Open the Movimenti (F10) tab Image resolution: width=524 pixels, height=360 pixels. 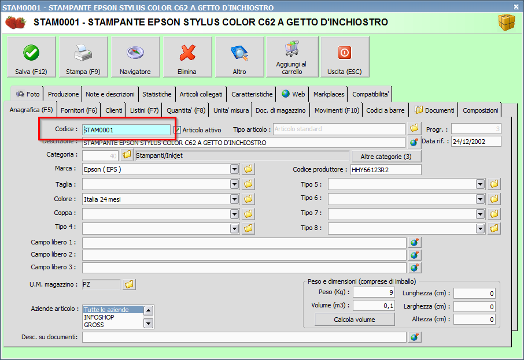tap(337, 110)
